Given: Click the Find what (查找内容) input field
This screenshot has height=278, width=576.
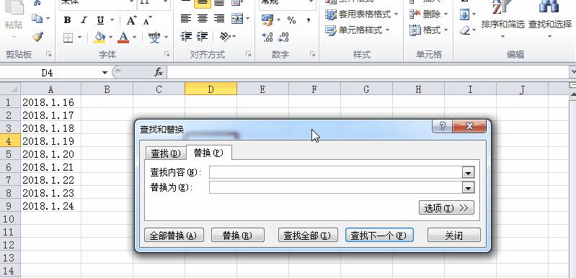Looking at the screenshot, I should (x=336, y=172).
